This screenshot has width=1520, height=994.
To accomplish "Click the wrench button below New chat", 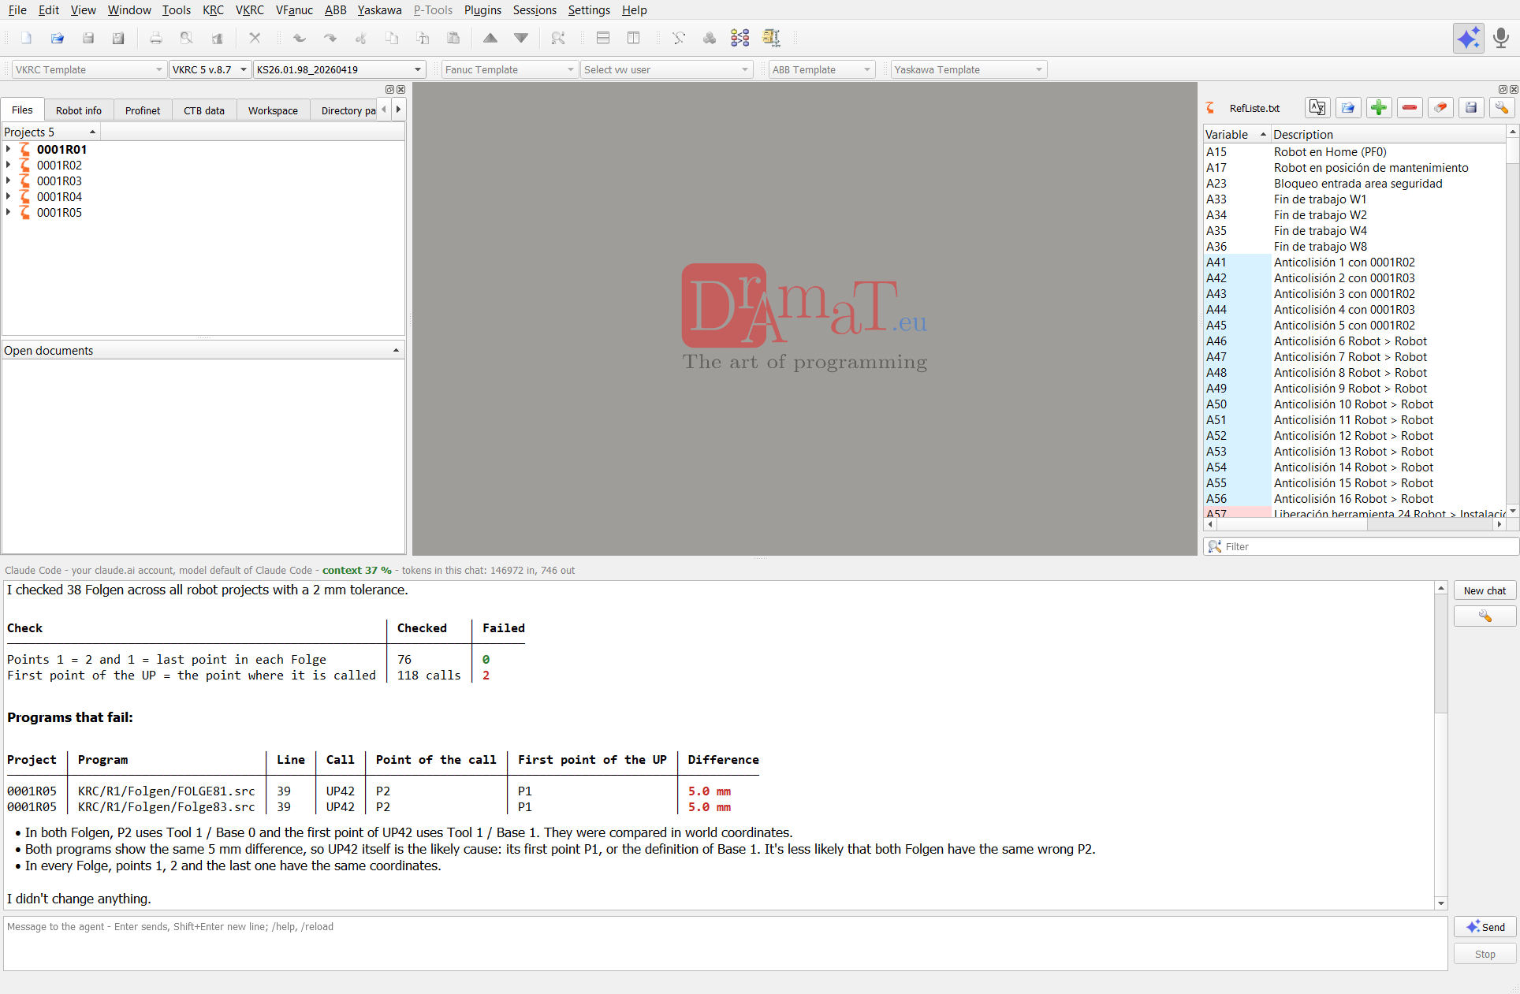I will click(1485, 616).
